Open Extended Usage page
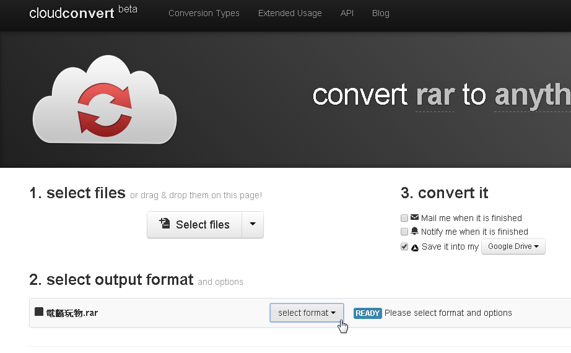This screenshot has width=571, height=353. coord(290,13)
